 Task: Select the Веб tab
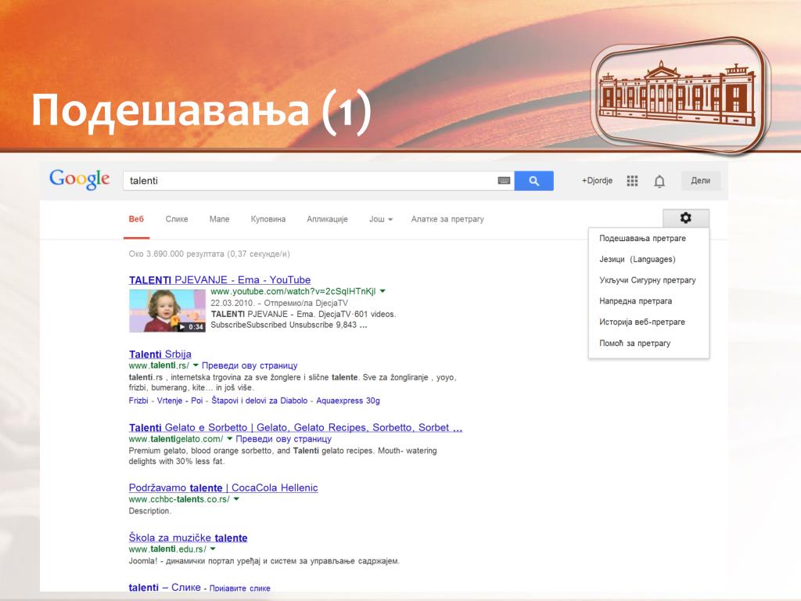click(x=136, y=219)
